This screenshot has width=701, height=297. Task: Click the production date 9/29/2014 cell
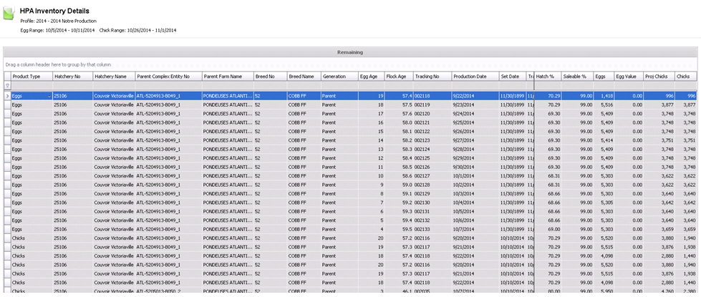[x=475, y=158]
